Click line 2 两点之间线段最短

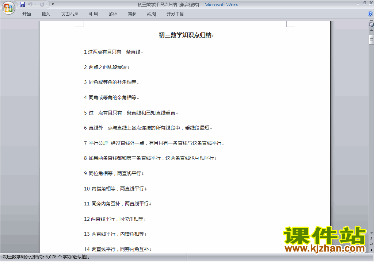[x=105, y=67]
